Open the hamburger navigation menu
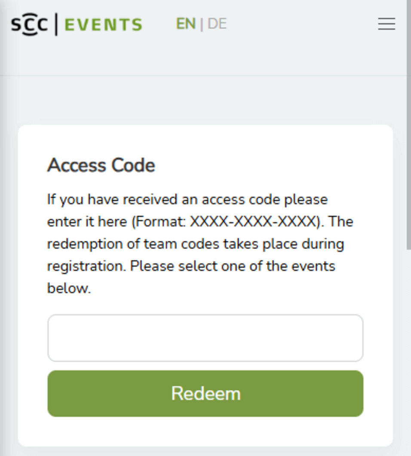This screenshot has height=456, width=411. coord(386,24)
